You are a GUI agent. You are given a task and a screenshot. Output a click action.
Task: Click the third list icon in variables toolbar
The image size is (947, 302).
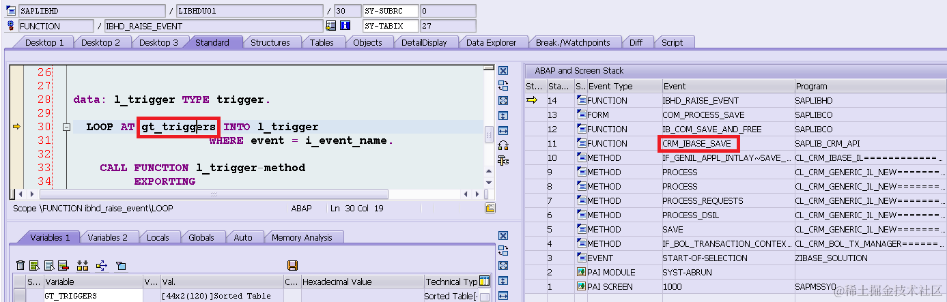click(x=49, y=265)
